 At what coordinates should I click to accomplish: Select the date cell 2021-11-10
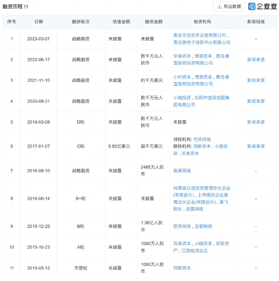click(x=38, y=80)
